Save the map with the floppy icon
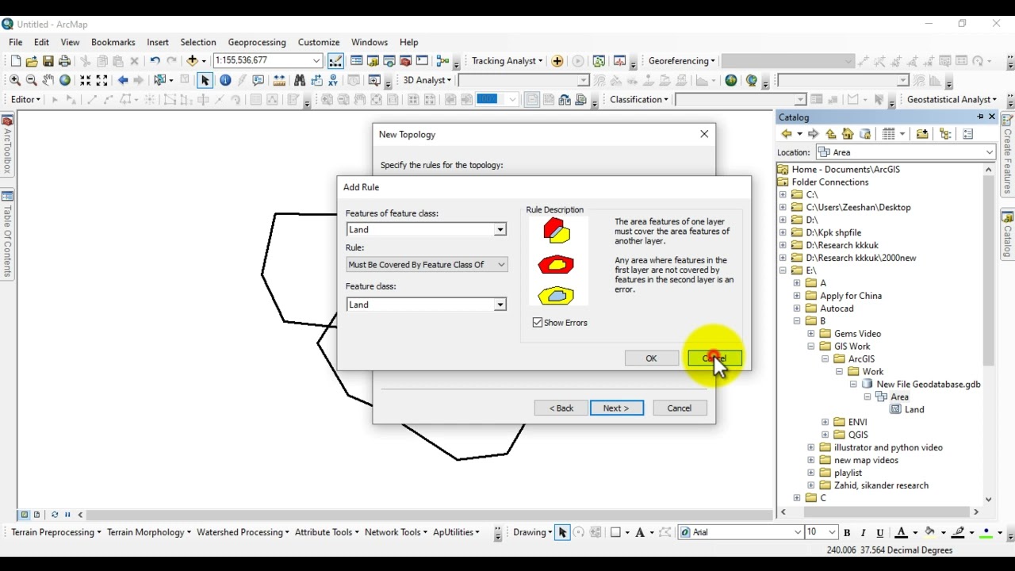 (x=48, y=61)
